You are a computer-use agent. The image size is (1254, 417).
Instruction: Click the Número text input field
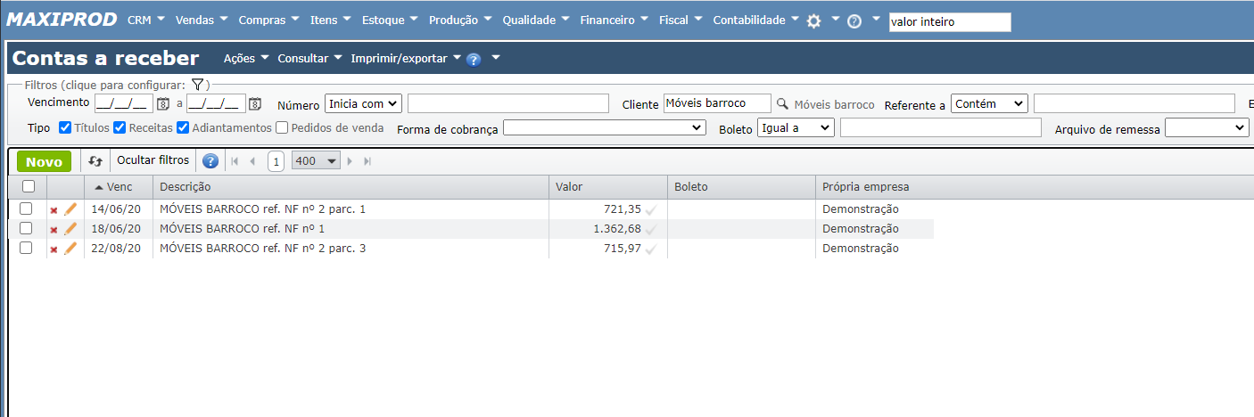(x=508, y=103)
